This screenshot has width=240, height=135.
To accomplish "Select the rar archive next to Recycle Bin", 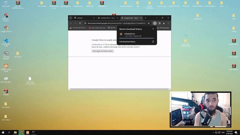I will [x=18, y=4].
